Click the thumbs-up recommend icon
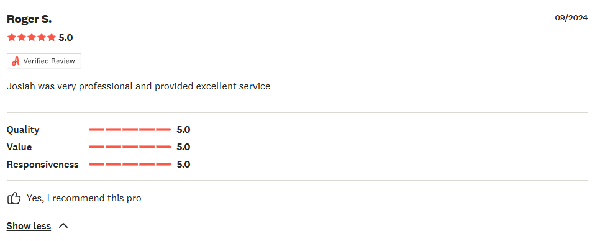600x241 pixels. click(14, 198)
